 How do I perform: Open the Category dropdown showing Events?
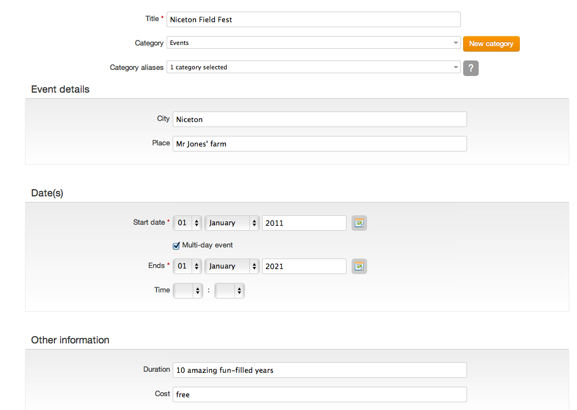pos(313,43)
